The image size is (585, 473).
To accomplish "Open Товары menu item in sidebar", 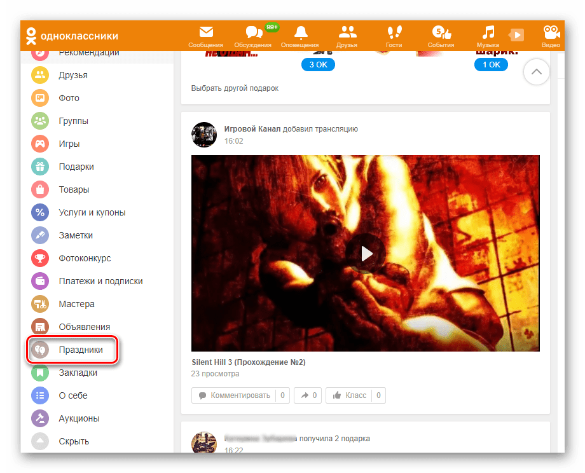I will [74, 189].
